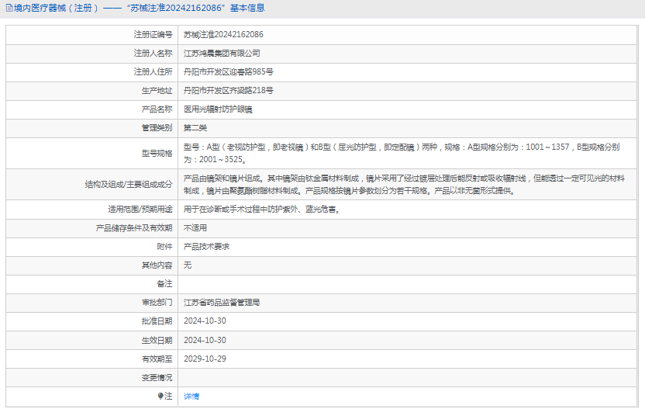This screenshot has height=409, width=645.
Task: Click the document icon in the page header
Action: click(9, 9)
